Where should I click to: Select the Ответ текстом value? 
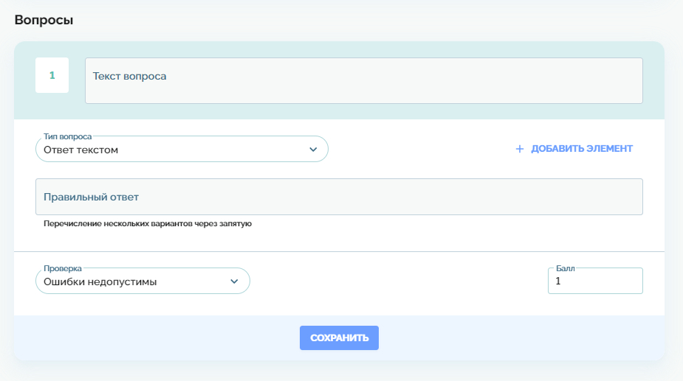(x=81, y=150)
